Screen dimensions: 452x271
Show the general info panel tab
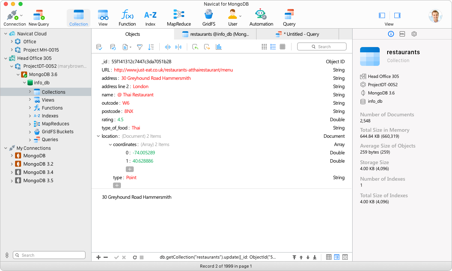[x=391, y=34]
